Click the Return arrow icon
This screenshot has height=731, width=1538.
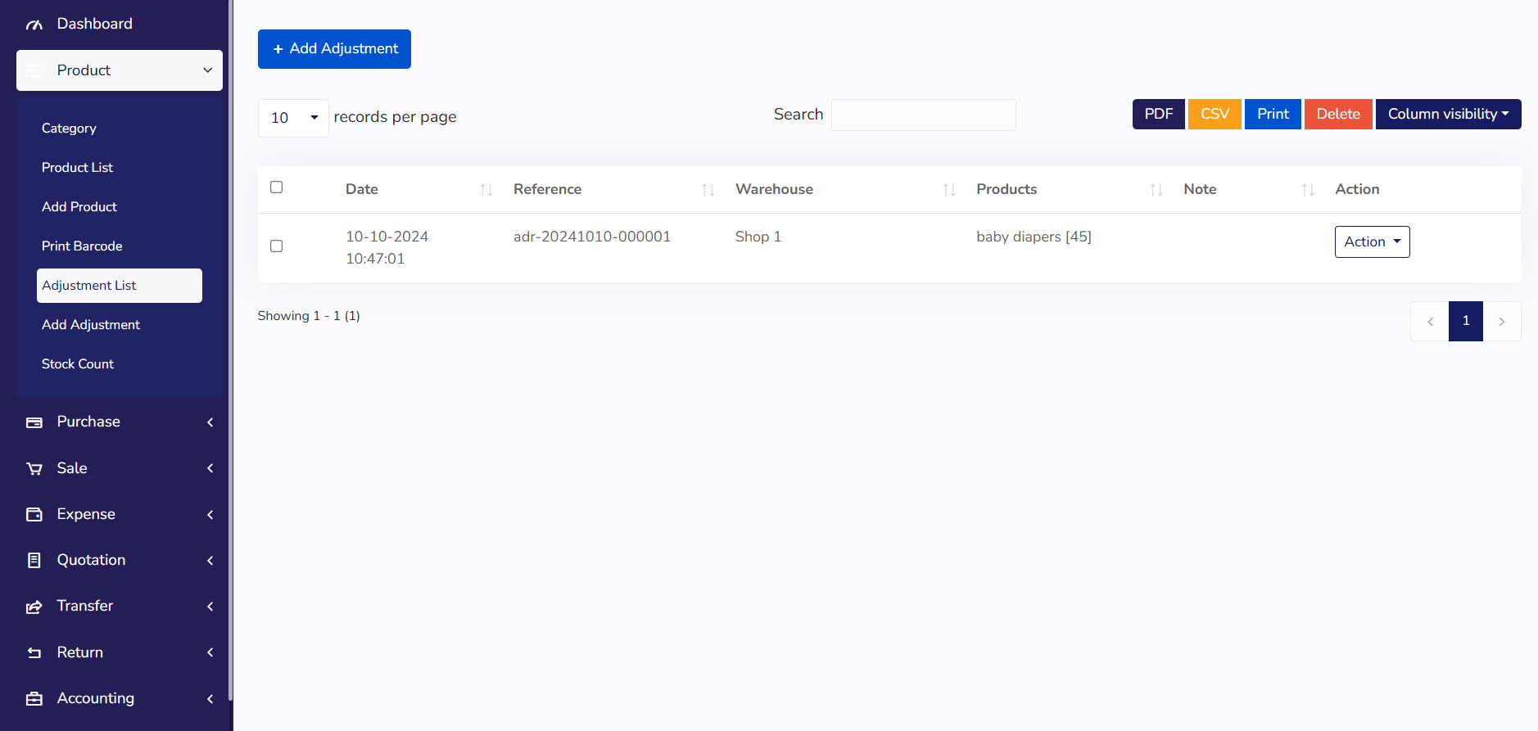point(34,653)
